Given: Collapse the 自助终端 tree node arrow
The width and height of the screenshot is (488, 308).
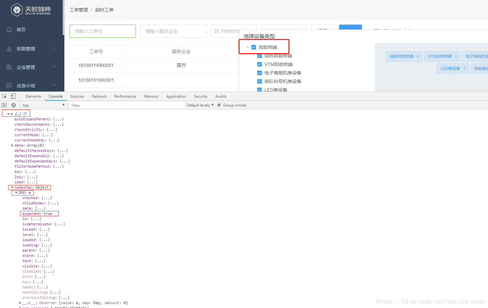Looking at the screenshot, I should coord(247,47).
